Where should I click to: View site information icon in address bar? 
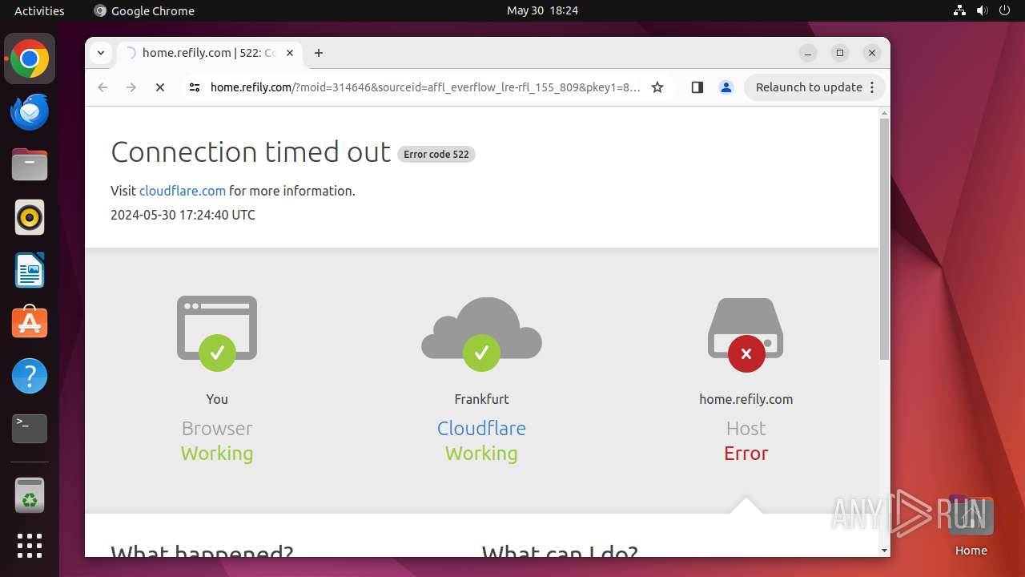(x=194, y=87)
